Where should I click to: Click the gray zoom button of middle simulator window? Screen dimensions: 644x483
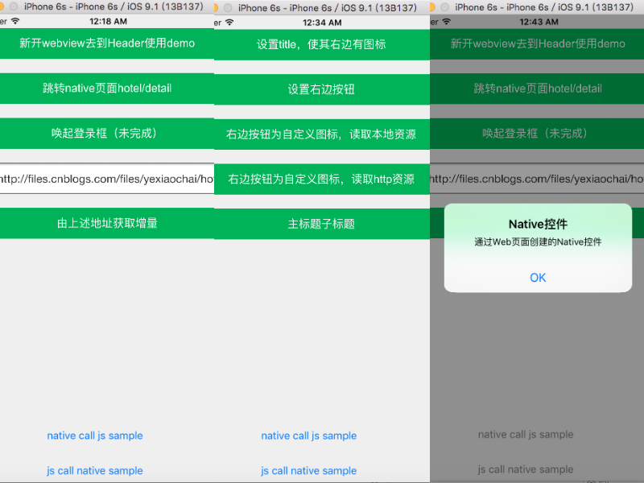tap(228, 8)
